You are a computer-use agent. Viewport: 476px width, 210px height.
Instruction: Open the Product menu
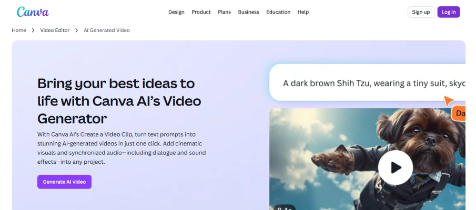point(201,12)
